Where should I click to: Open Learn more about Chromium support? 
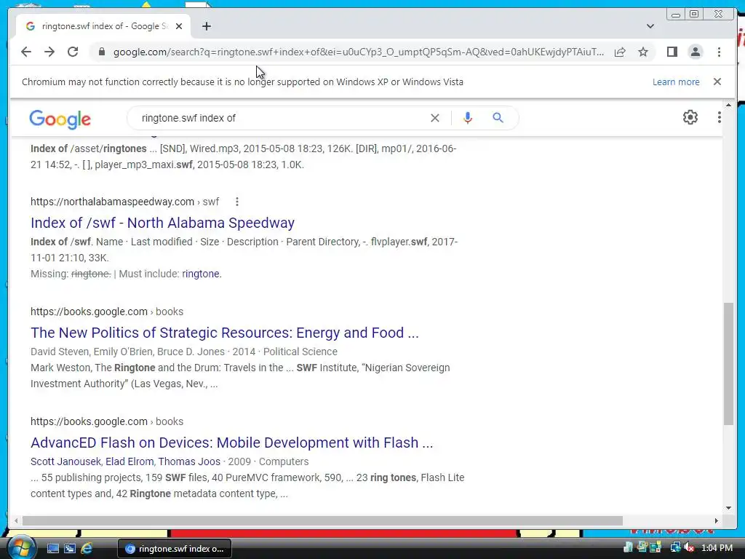point(676,82)
